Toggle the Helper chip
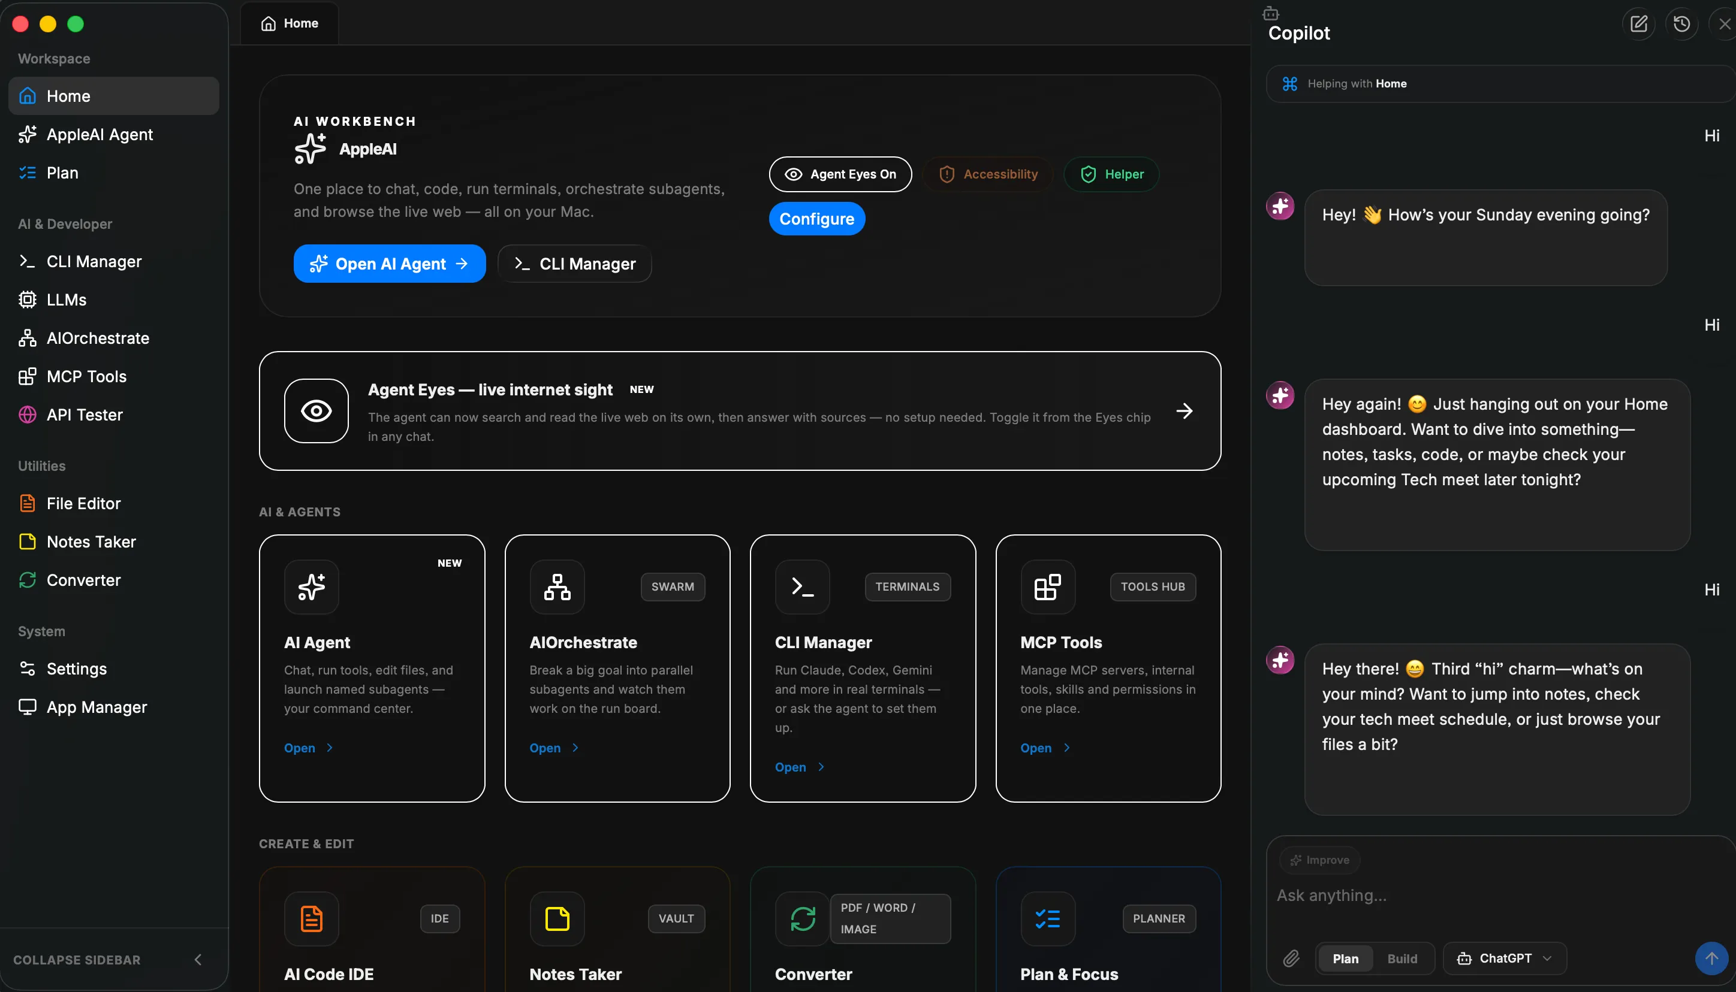Image resolution: width=1736 pixels, height=992 pixels. (x=1111, y=174)
